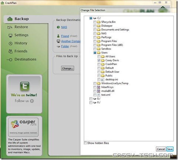
Task: Check the WindowsLiveSyncTemp checkbox
Action: [95, 84]
